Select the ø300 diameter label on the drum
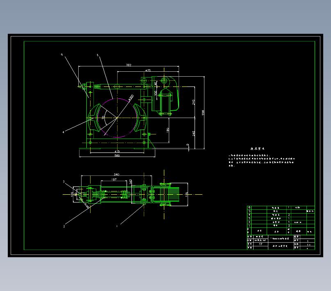The image size is (331, 291). coord(131,98)
